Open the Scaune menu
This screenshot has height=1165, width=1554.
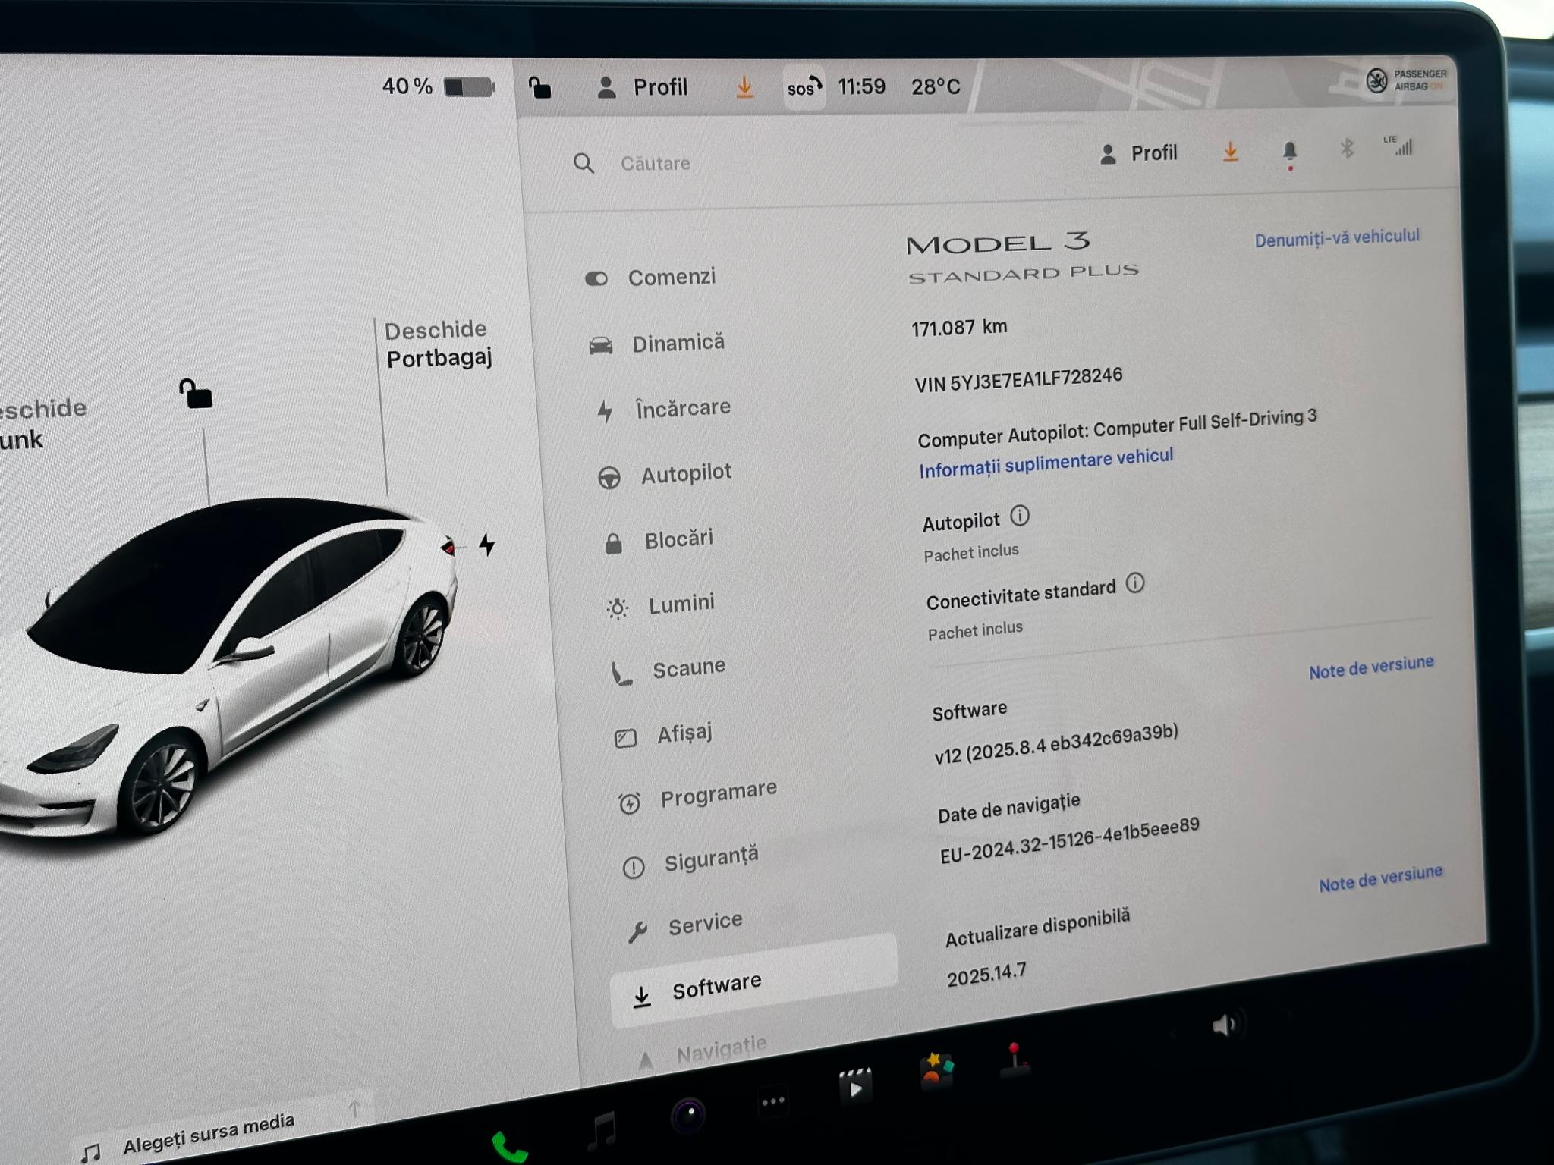(668, 670)
